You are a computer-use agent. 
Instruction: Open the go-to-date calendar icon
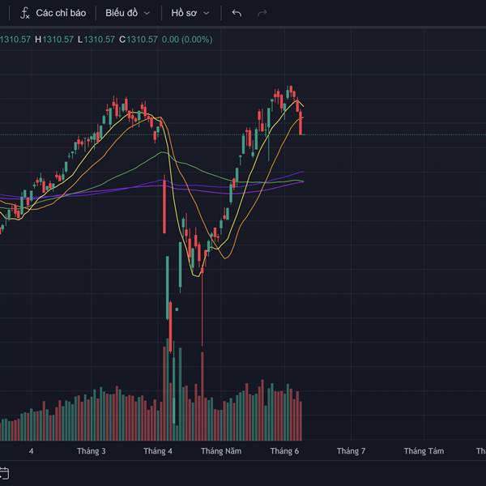tap(4, 473)
